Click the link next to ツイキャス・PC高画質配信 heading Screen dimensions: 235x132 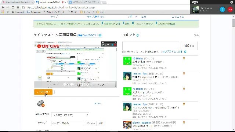pyautogui.click(x=90, y=35)
